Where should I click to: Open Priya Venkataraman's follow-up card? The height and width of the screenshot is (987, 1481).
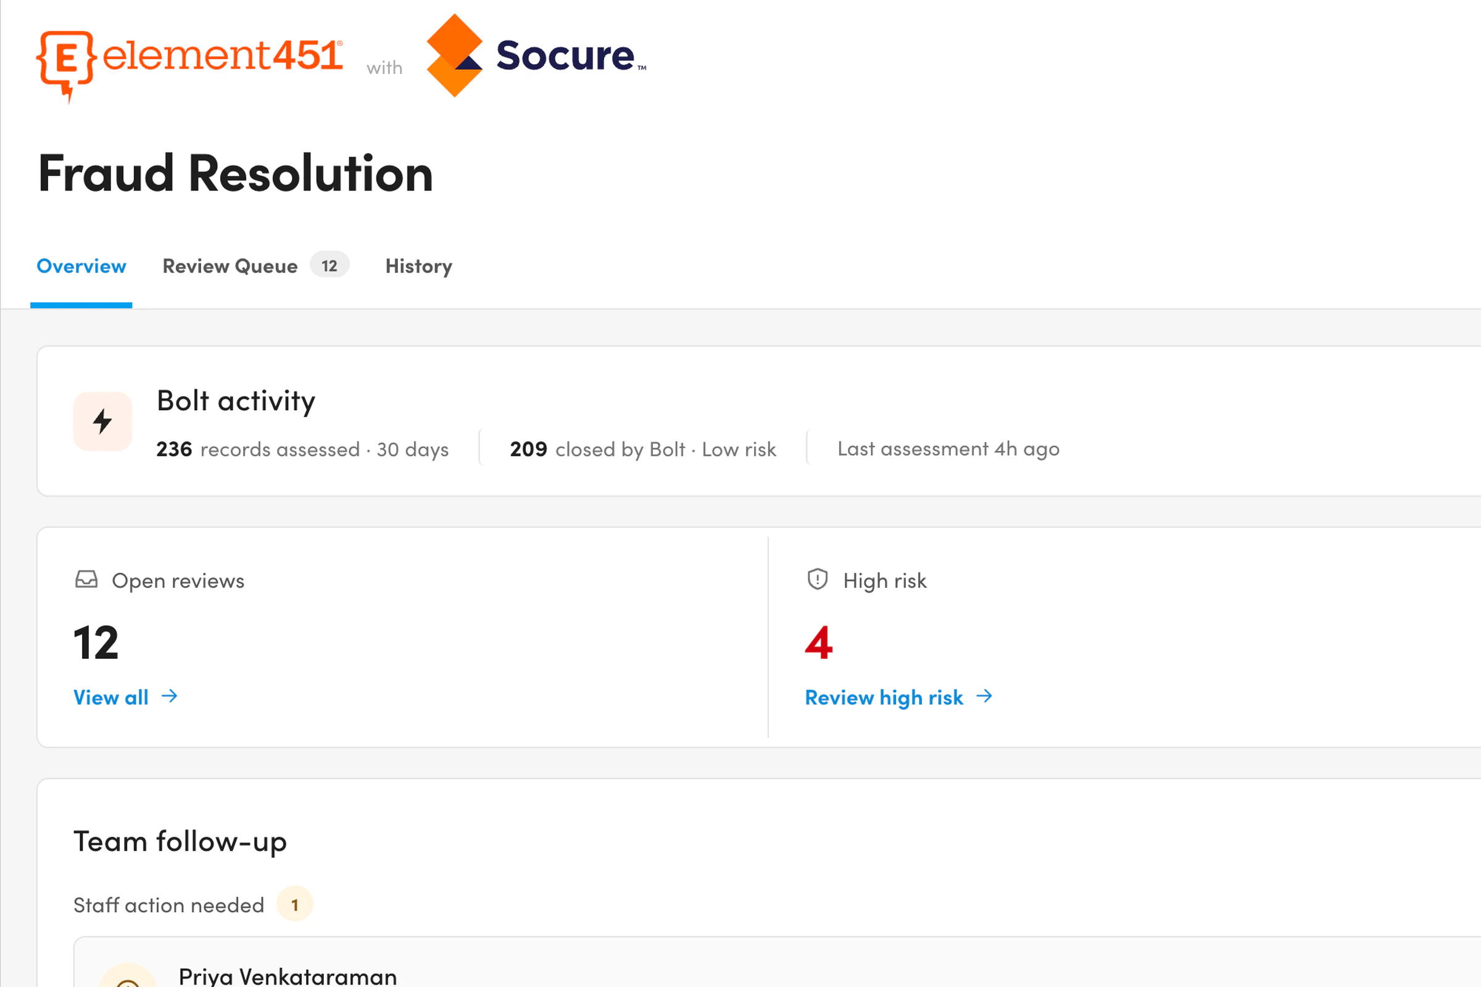tap(777, 962)
